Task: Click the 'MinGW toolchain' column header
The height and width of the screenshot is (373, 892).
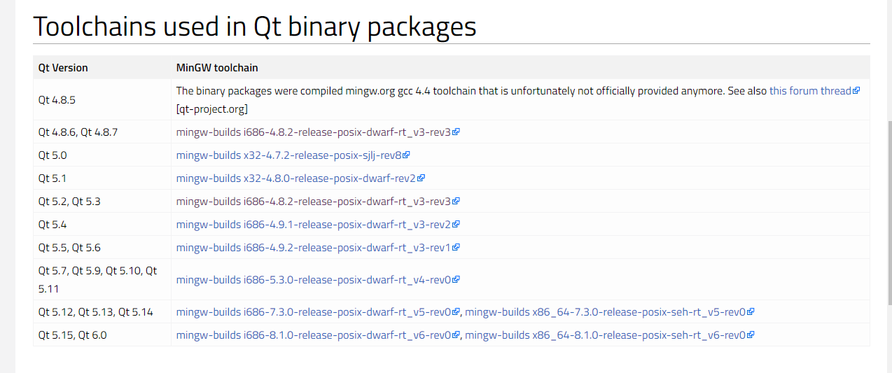Action: [217, 68]
